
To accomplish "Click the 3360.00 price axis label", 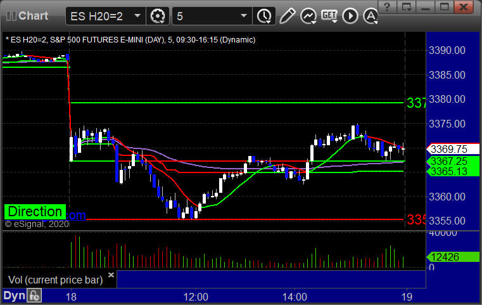I will (447, 197).
